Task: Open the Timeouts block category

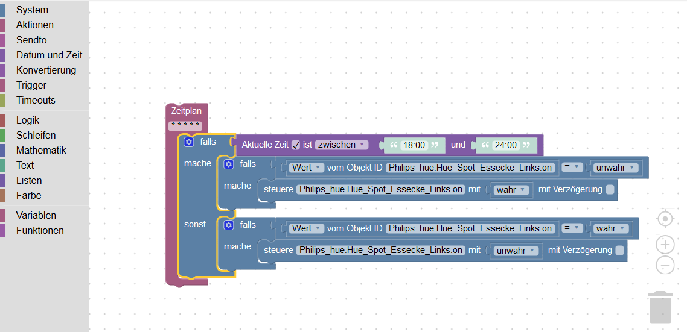Action: 44,100
